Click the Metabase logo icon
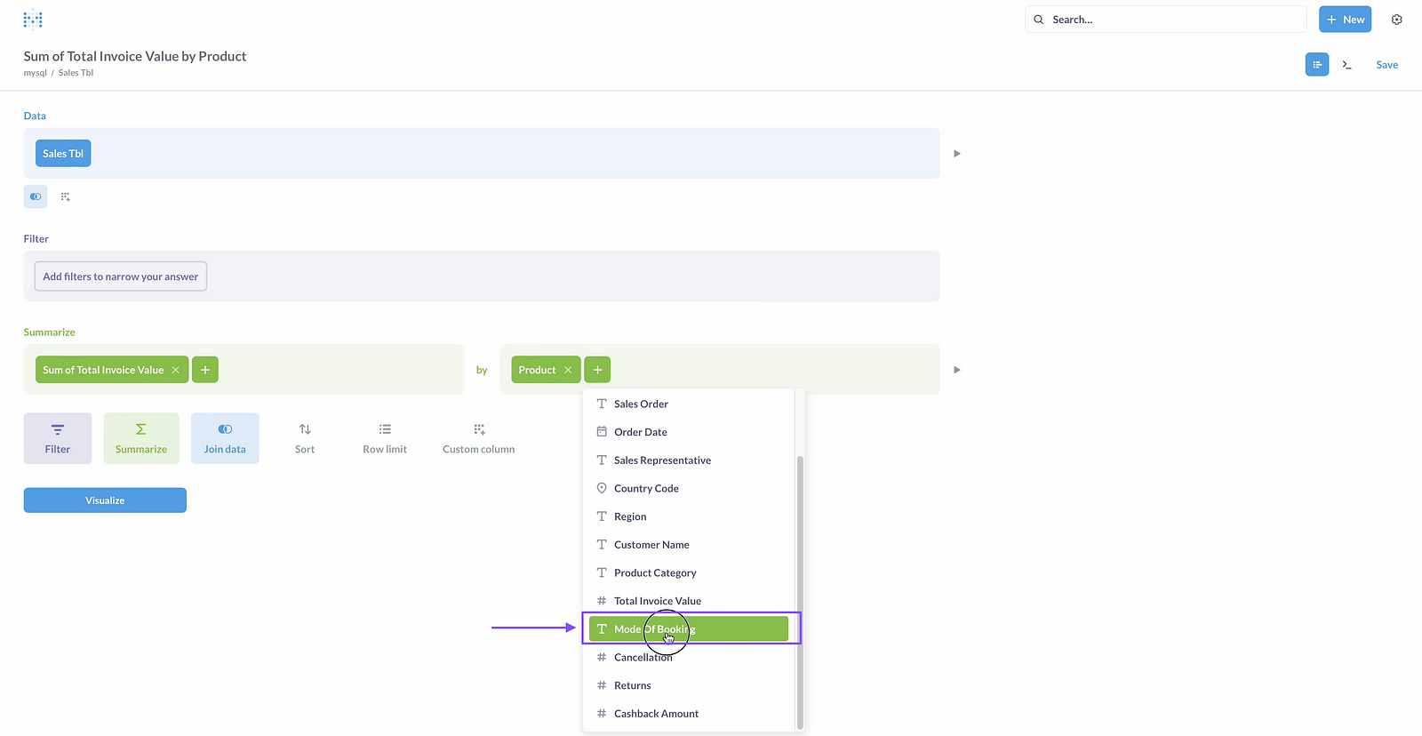 coord(33,20)
